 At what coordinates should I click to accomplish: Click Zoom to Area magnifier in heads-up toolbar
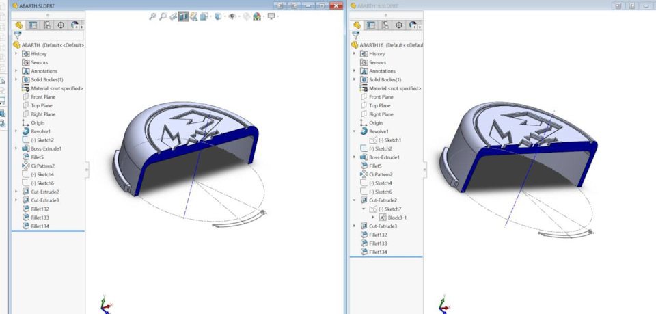[163, 16]
